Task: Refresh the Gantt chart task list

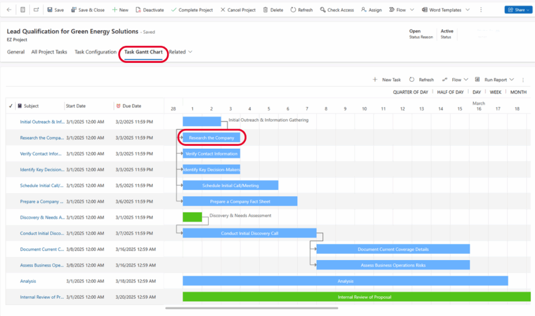Action: click(421, 80)
